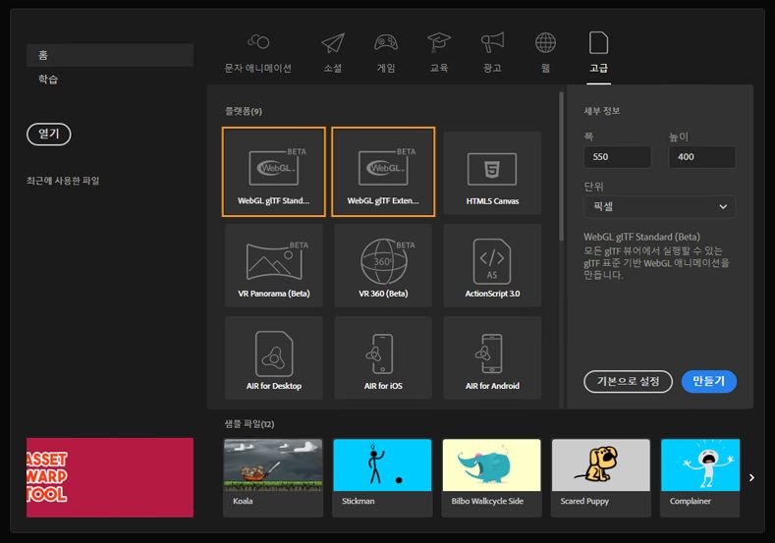This screenshot has width=775, height=543.
Task: Click the 높이 height field showing 400
Action: coord(702,157)
